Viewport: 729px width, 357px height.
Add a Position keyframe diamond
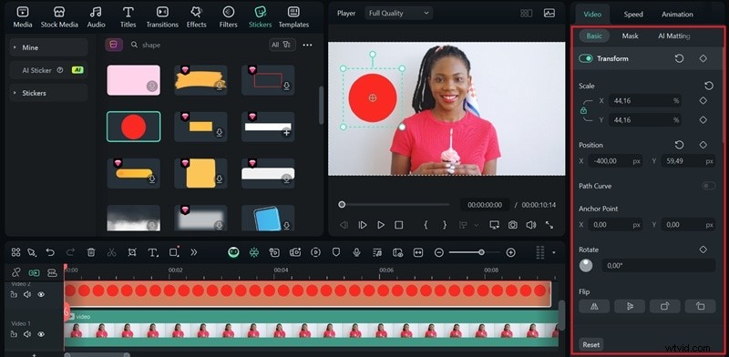(x=703, y=145)
